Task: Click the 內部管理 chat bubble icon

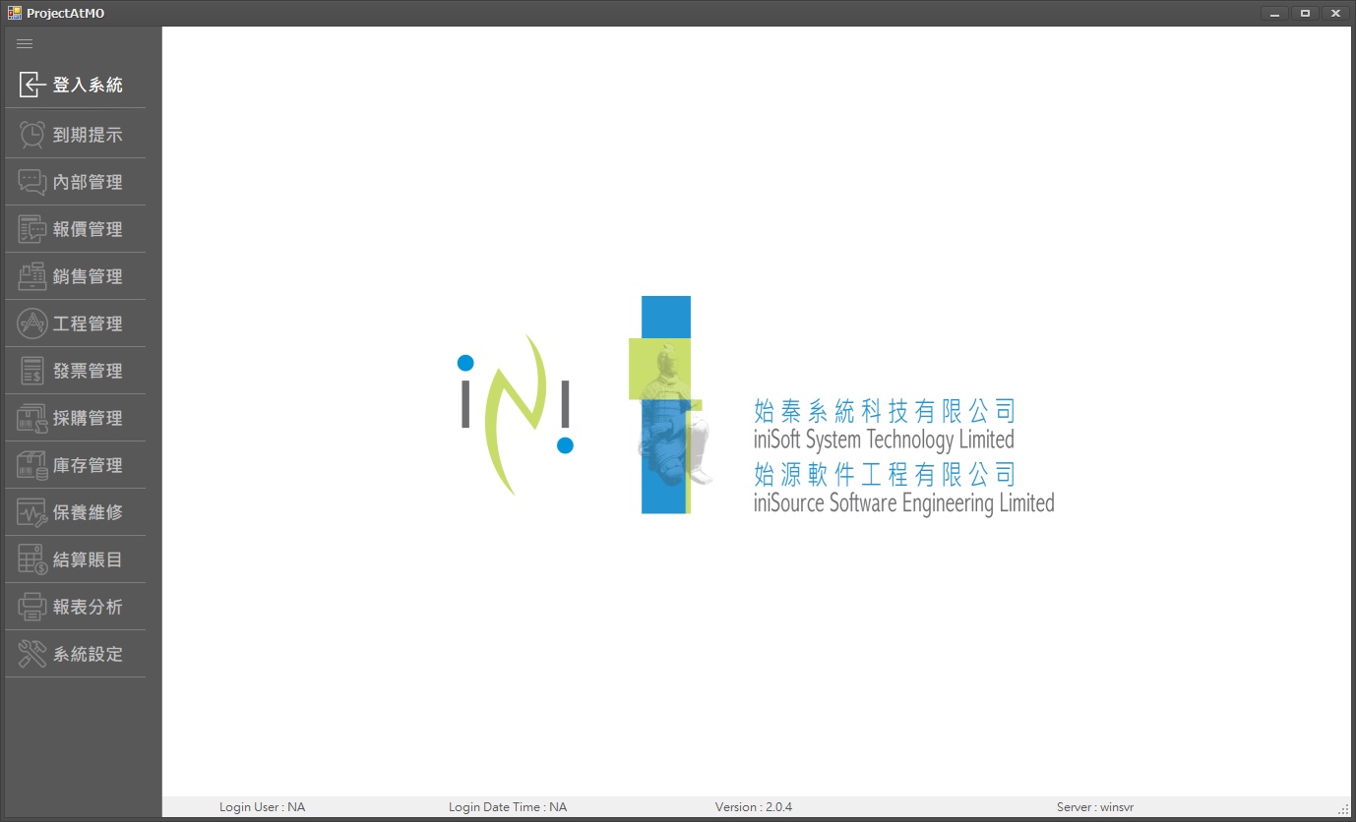Action: coord(31,182)
